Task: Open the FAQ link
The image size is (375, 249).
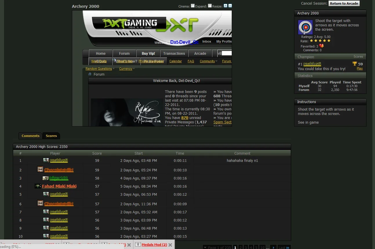Action: [191, 61]
